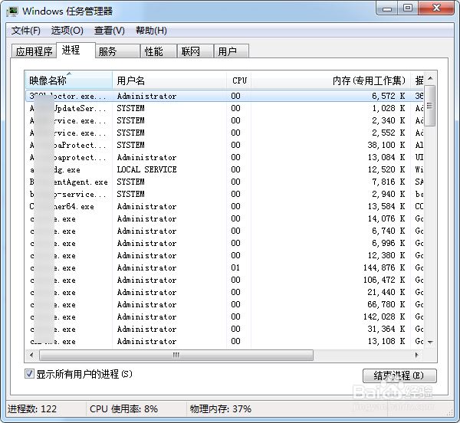
Task: Click the horizontal scrollbar thumb
Action: 176,355
